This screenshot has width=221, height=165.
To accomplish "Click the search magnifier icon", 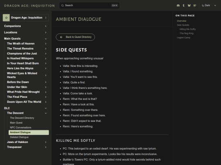I will 63,5.
